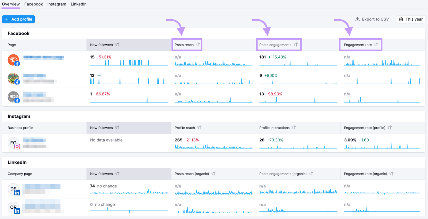Image resolution: width=428 pixels, height=219 pixels.
Task: Sort Instagram table by Profile interactions
Action: click(277, 128)
